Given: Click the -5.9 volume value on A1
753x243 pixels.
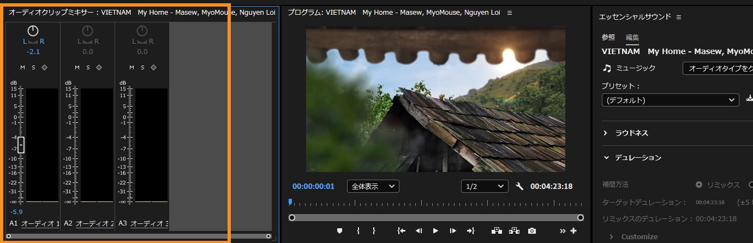Looking at the screenshot, I should click(16, 212).
